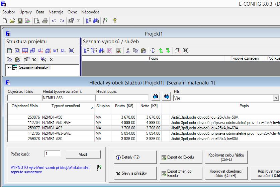The width and height of the screenshot is (280, 187).
Task: Click the move item down icon in Struktura projektu
Action: pos(63,51)
